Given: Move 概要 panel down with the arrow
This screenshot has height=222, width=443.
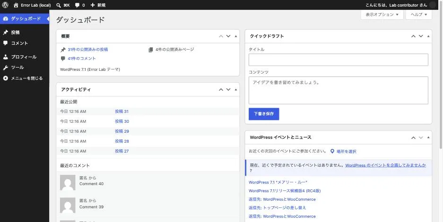Looking at the screenshot, I should [228, 36].
